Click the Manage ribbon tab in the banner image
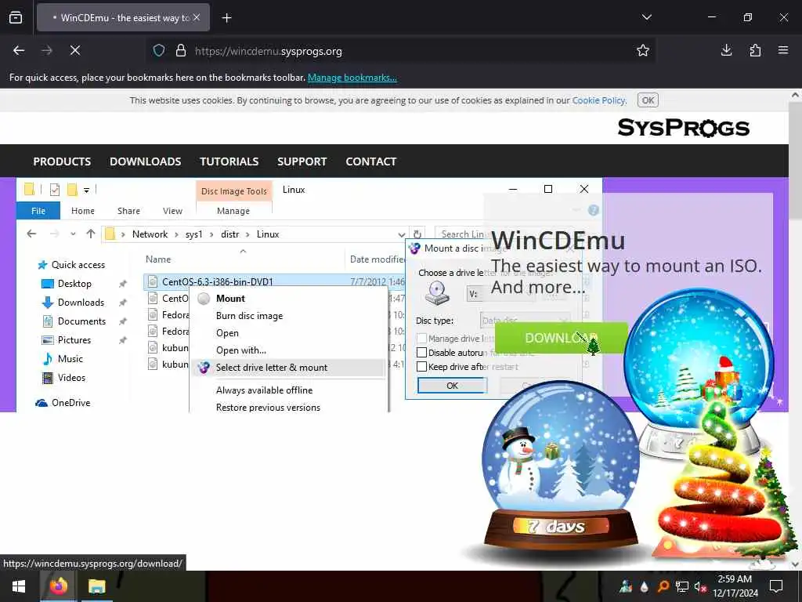 233,210
